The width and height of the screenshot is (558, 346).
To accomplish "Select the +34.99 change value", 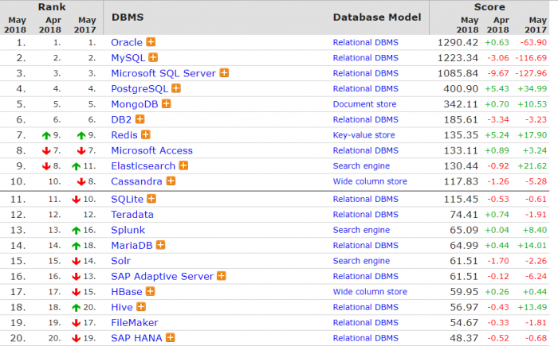I will pyautogui.click(x=532, y=89).
